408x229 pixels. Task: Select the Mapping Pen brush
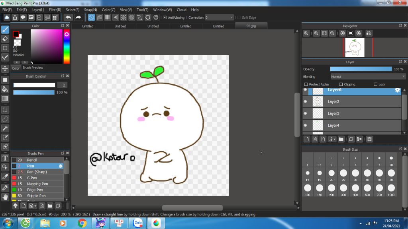(37, 184)
